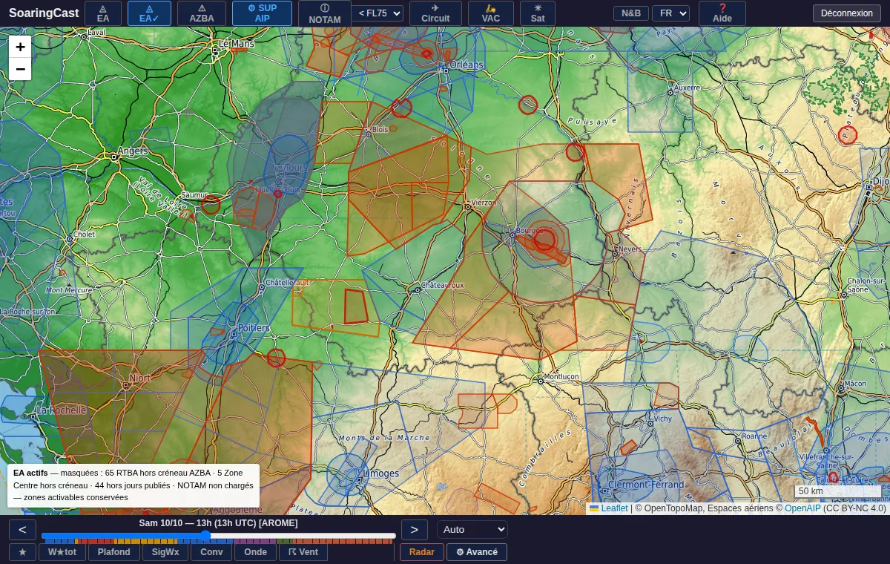This screenshot has height=564, width=890.
Task: Select the Onde layer tab
Action: 255,552
